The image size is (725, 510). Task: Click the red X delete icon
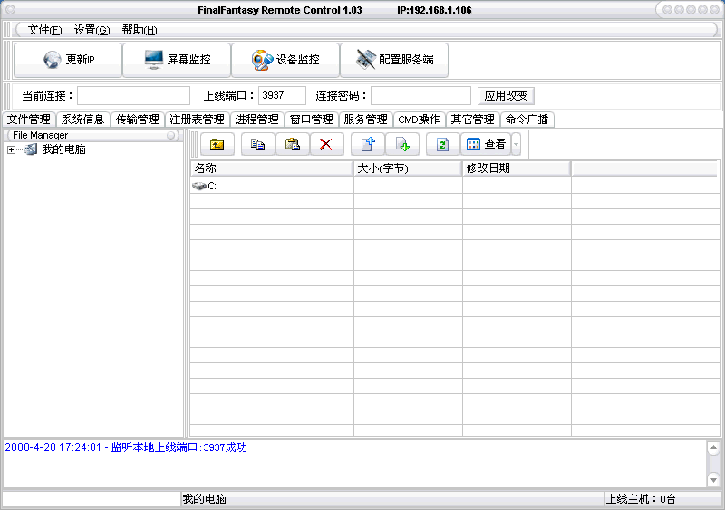[326, 144]
